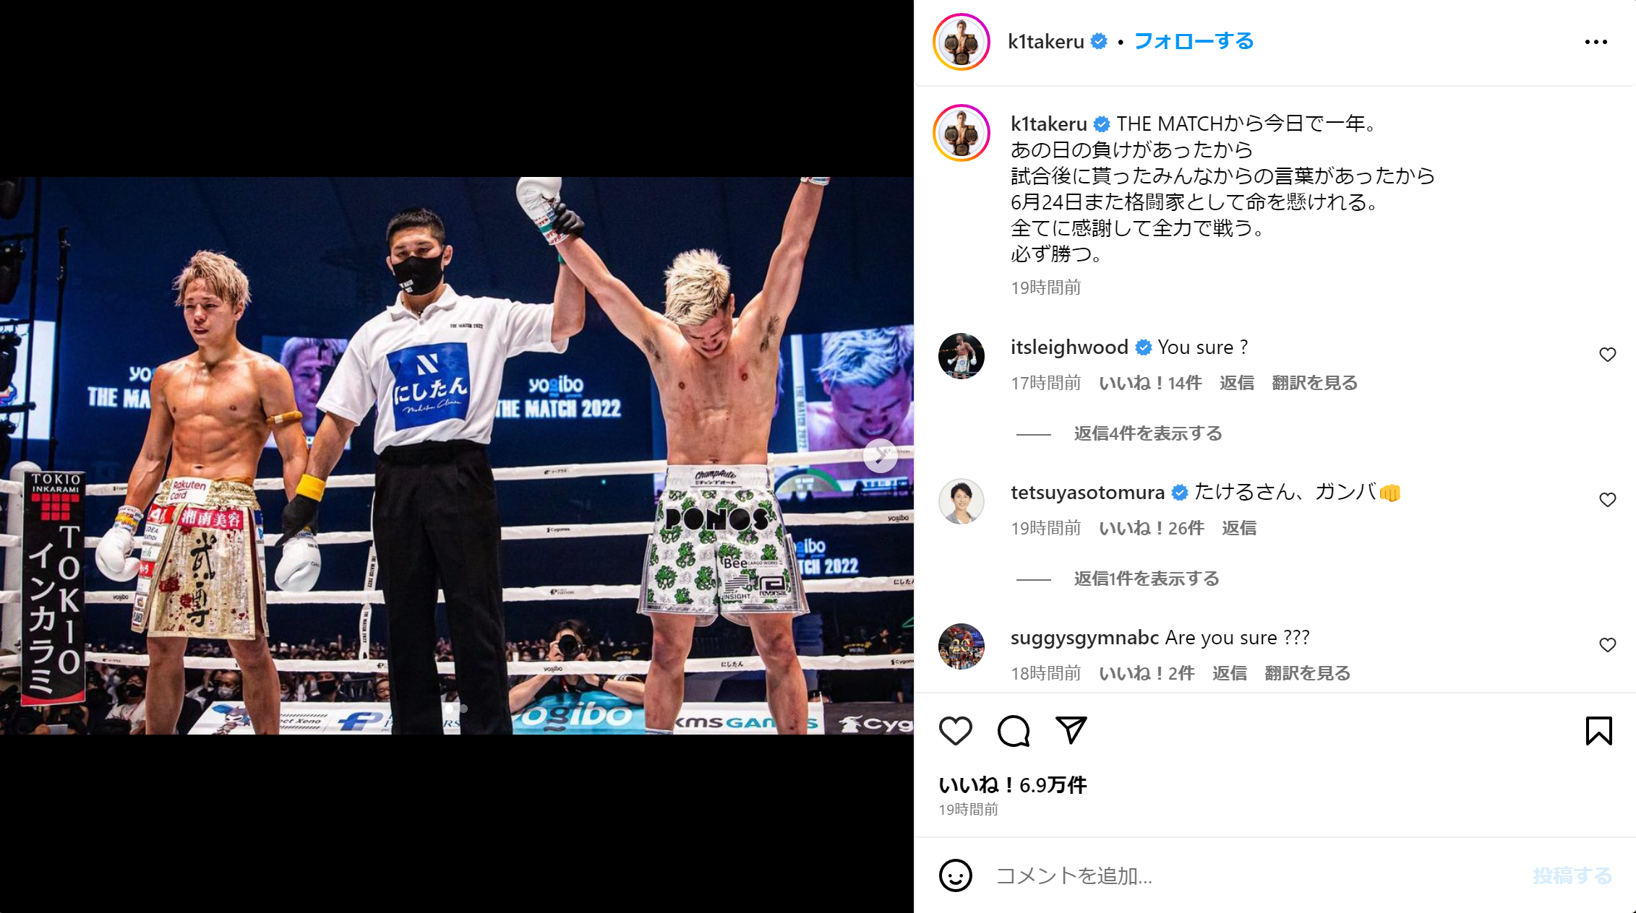
Task: Open the tetsuyasotomura commenter avatar
Action: coord(961,501)
